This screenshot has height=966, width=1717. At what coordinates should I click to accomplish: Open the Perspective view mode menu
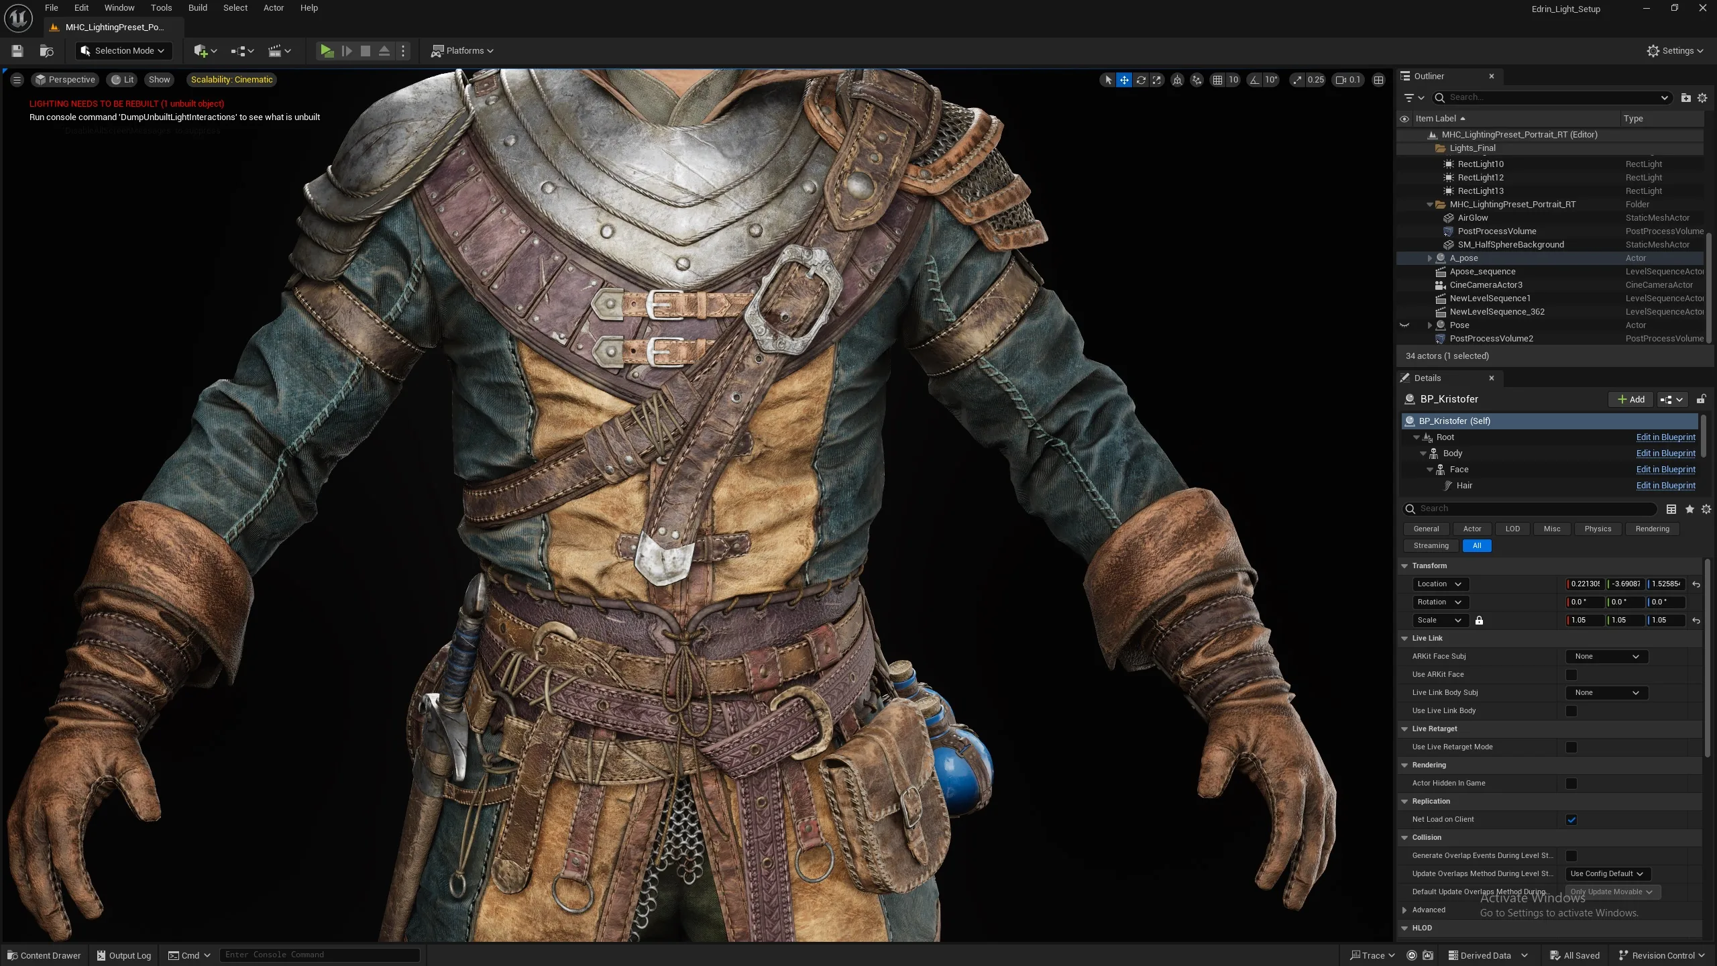pos(66,80)
